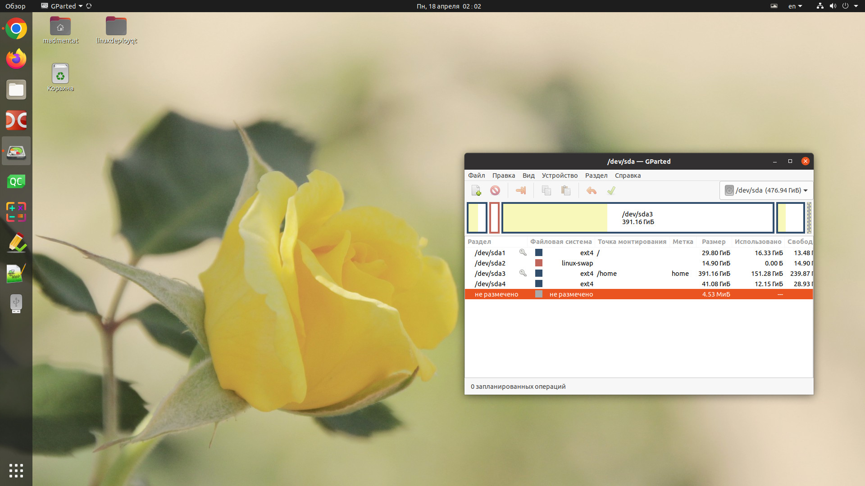The height and width of the screenshot is (486, 865).
Task: Open the Устройство menu
Action: tap(560, 175)
